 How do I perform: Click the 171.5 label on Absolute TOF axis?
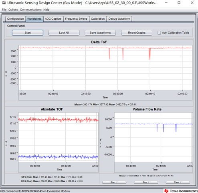click(13, 117)
